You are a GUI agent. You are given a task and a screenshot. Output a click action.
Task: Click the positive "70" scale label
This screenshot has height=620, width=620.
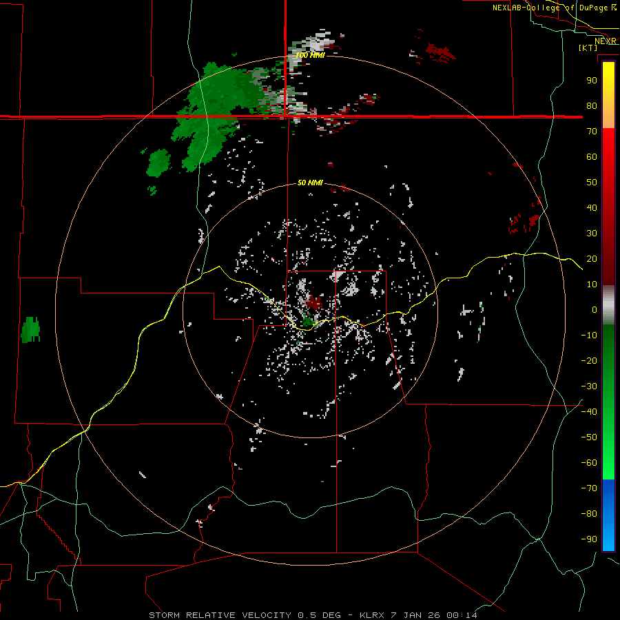pos(592,132)
